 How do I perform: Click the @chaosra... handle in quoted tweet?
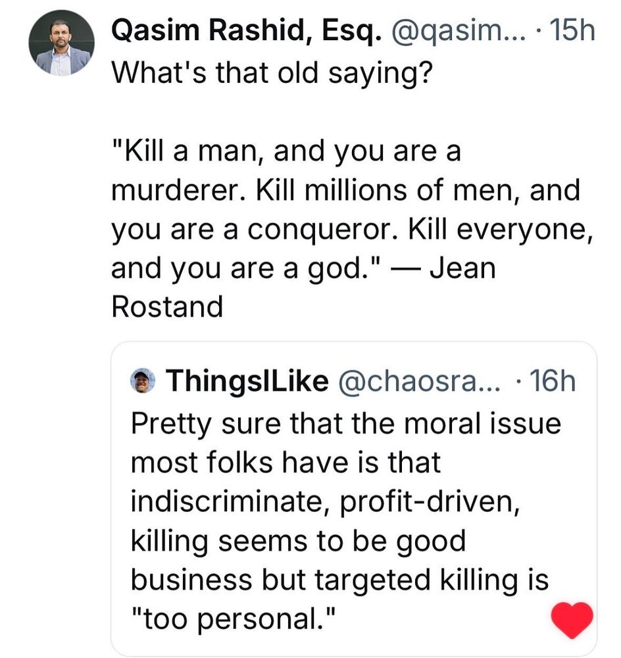click(x=418, y=381)
